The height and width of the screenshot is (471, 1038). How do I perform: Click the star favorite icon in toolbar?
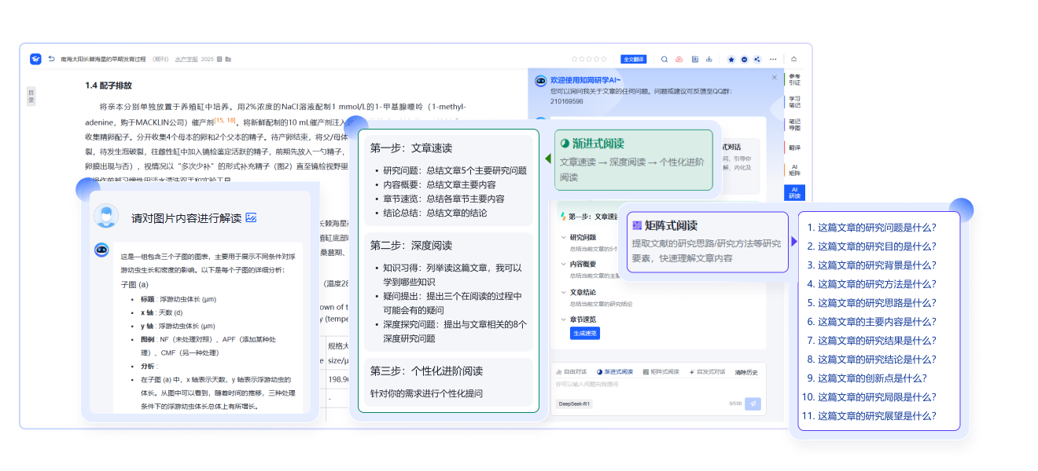[x=731, y=59]
